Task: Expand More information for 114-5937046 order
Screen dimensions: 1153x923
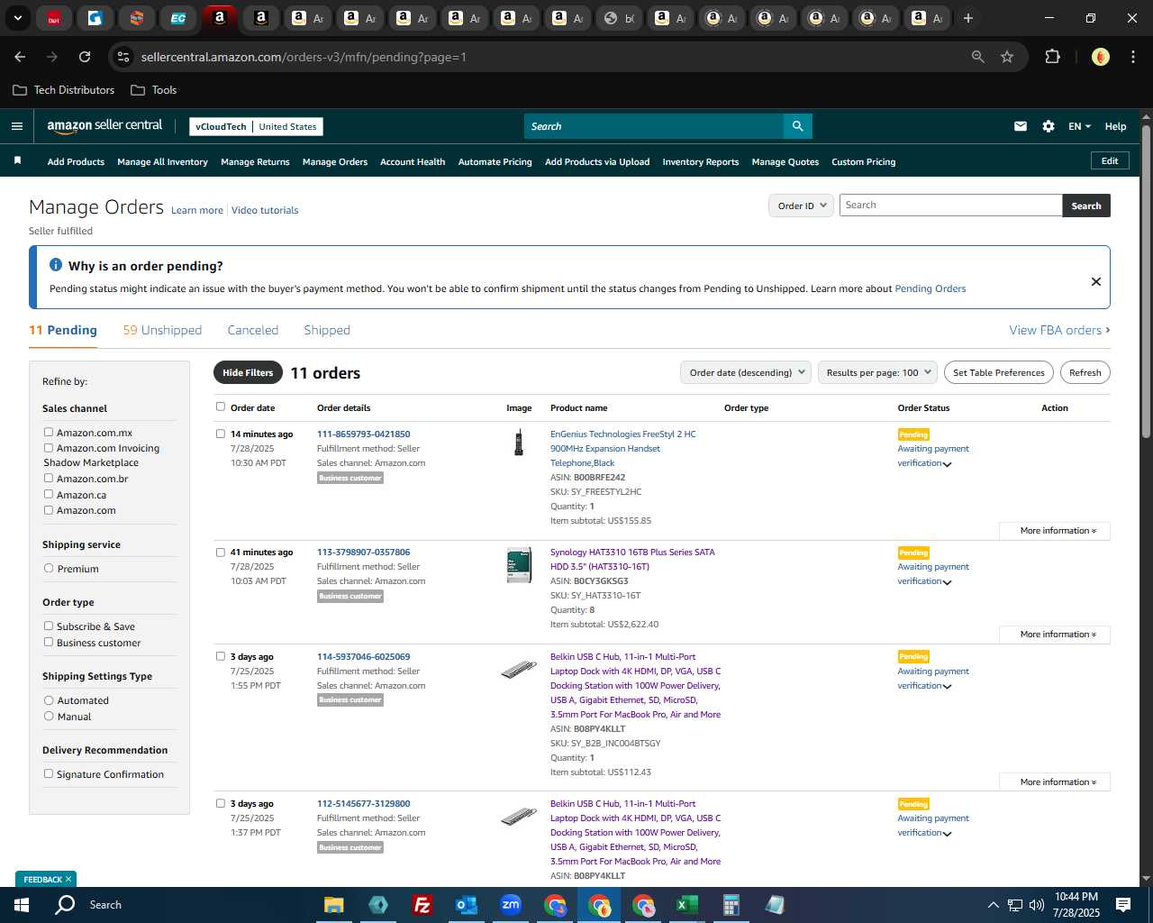Action: 1055,782
